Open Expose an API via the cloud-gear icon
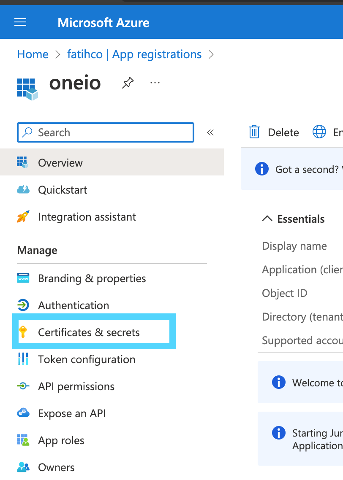Viewport: 343px width, 480px height. pos(23,413)
